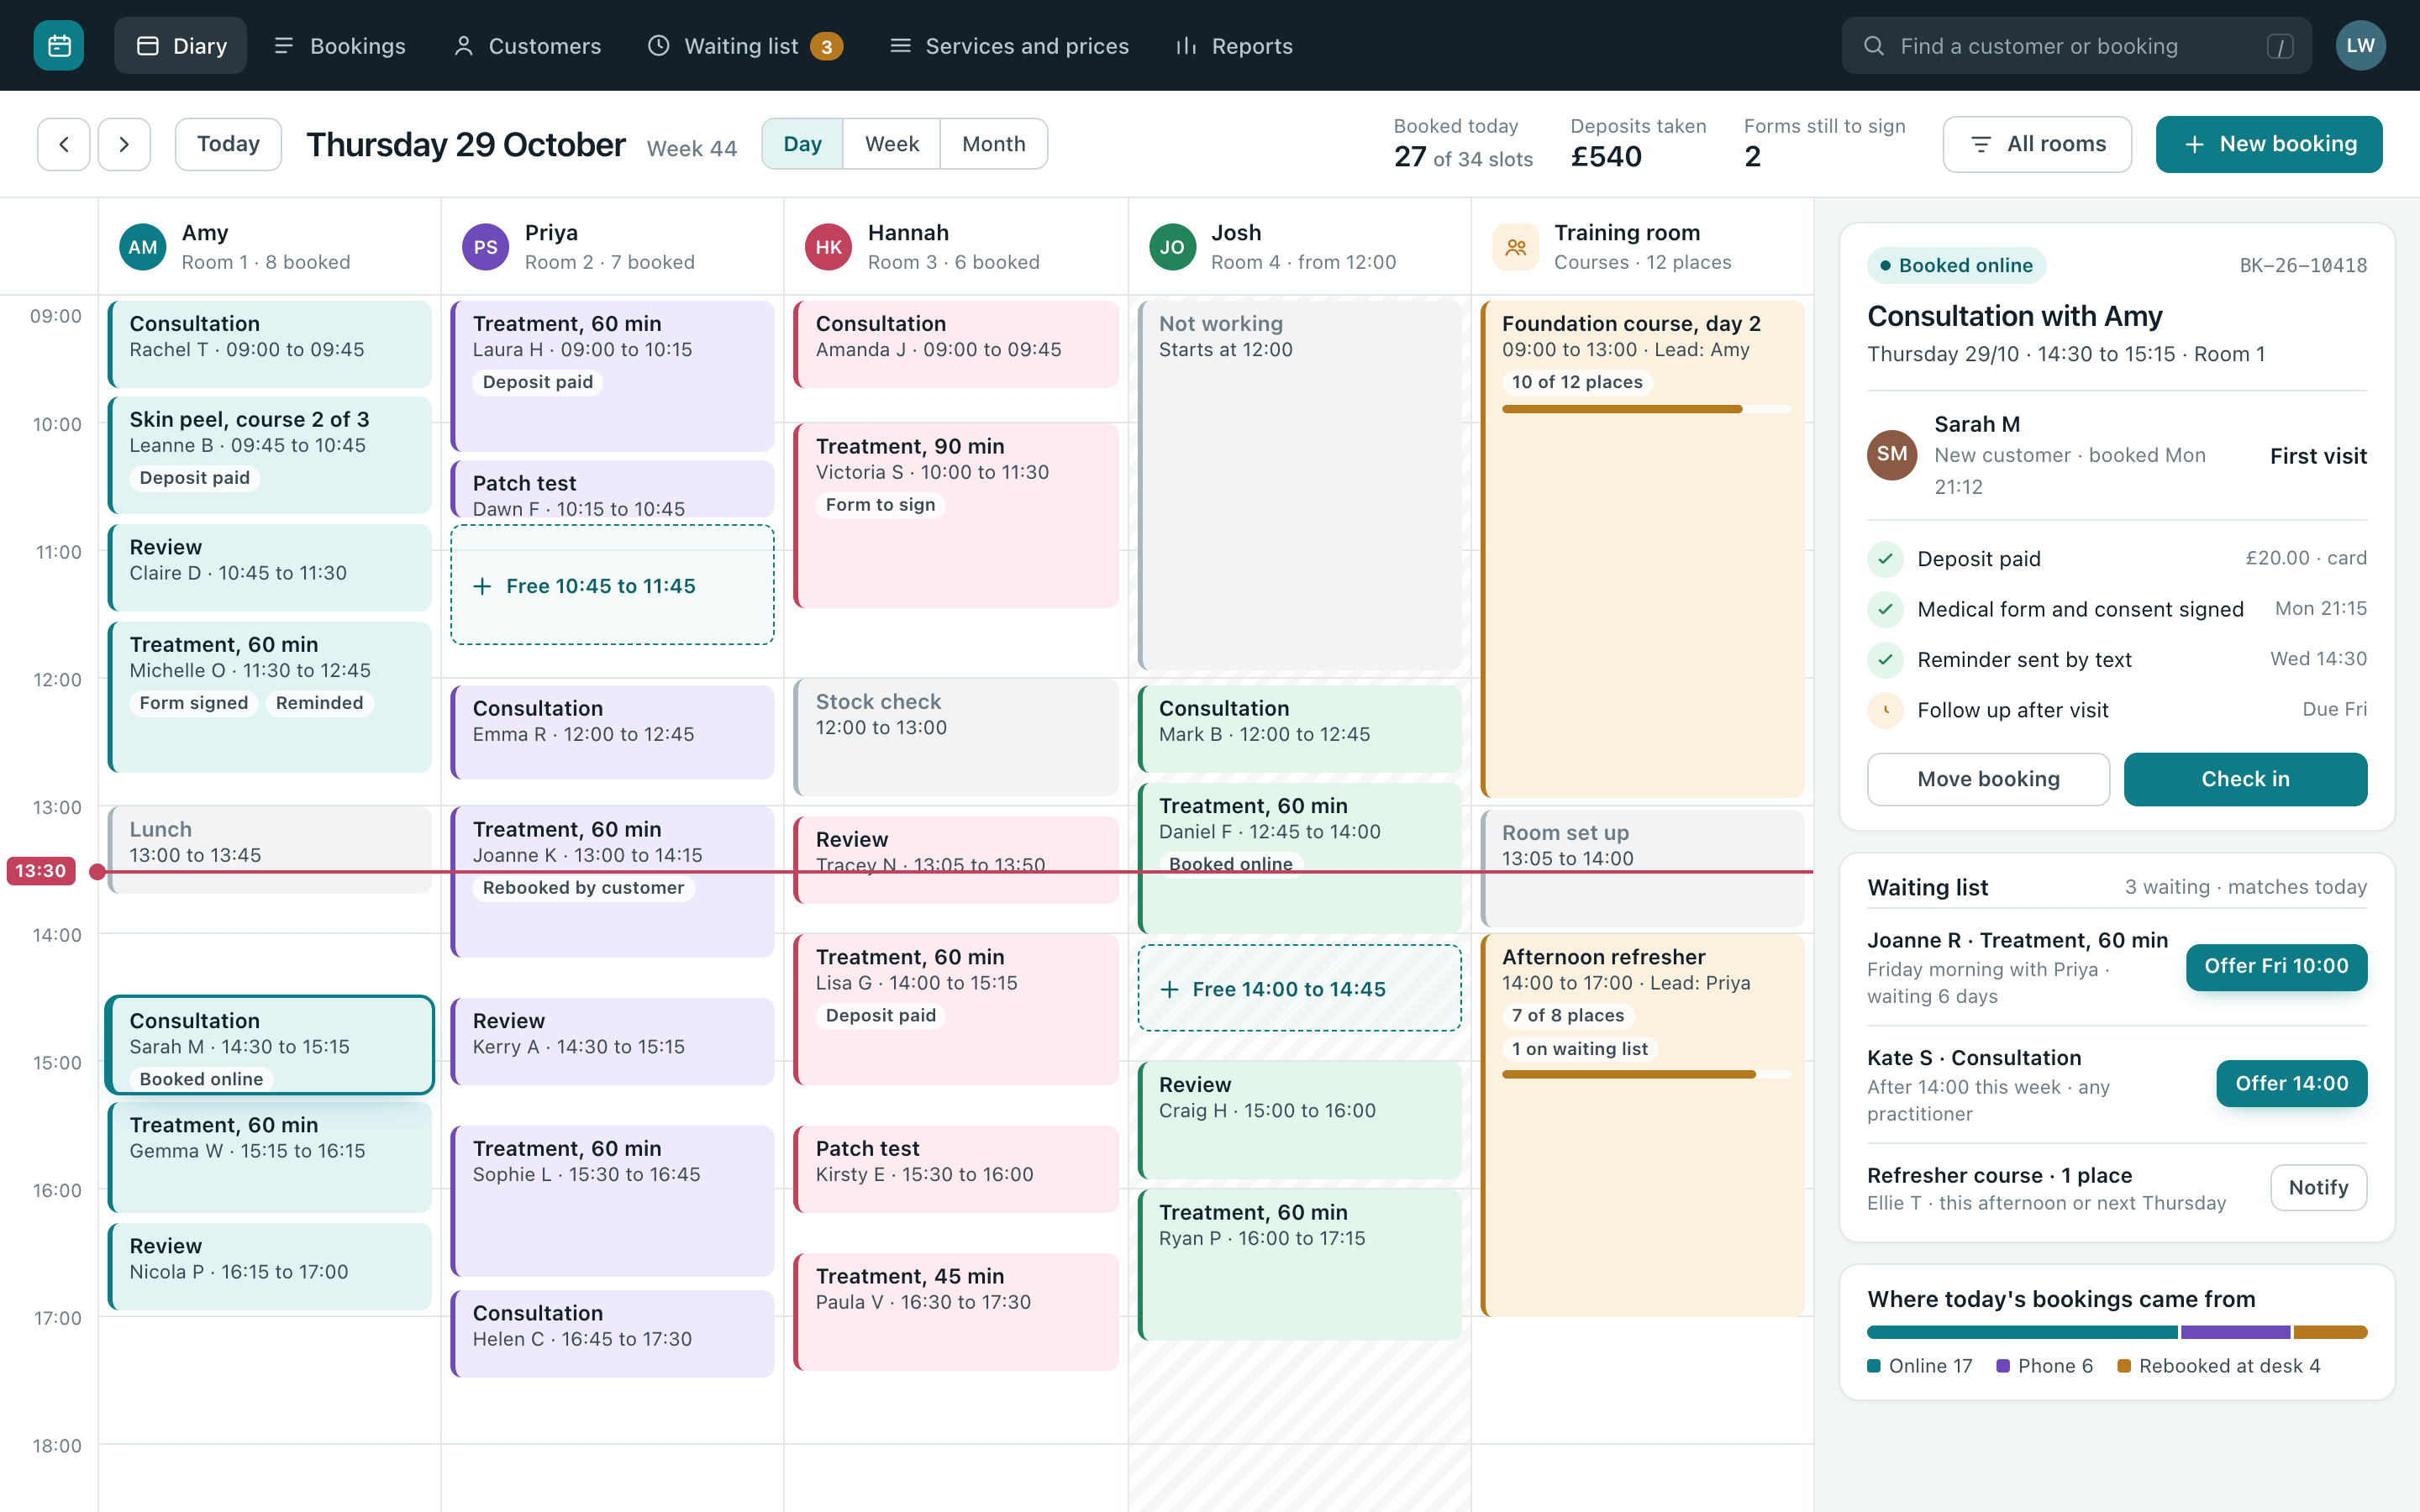
Task: Click the Online 17 legend swatch
Action: [x=1874, y=1366]
